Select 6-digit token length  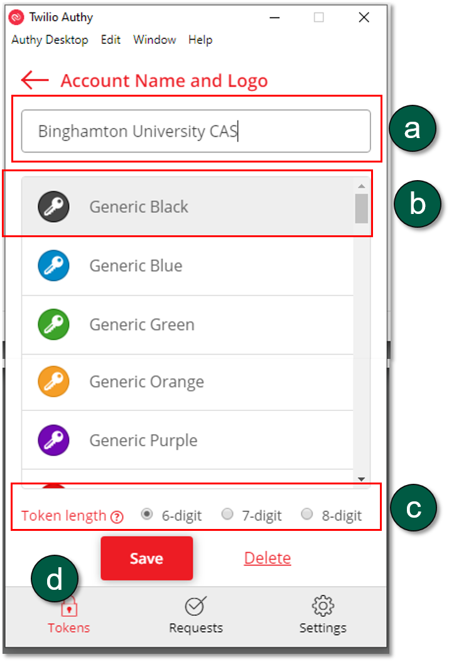[148, 515]
